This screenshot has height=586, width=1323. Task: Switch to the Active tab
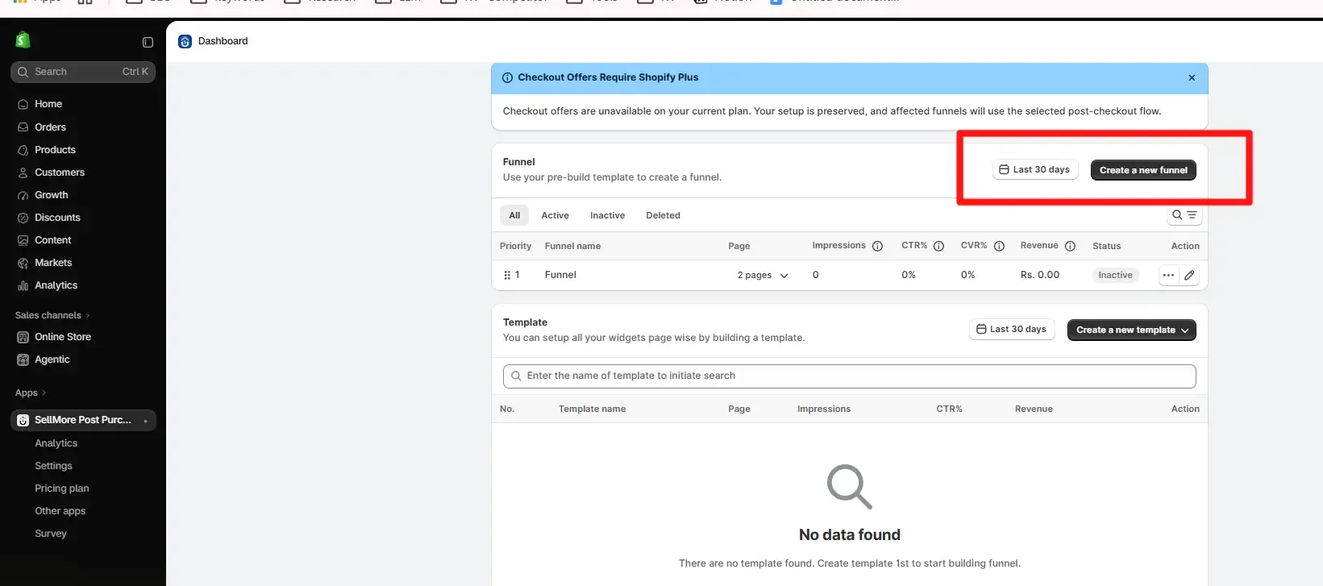tap(555, 215)
